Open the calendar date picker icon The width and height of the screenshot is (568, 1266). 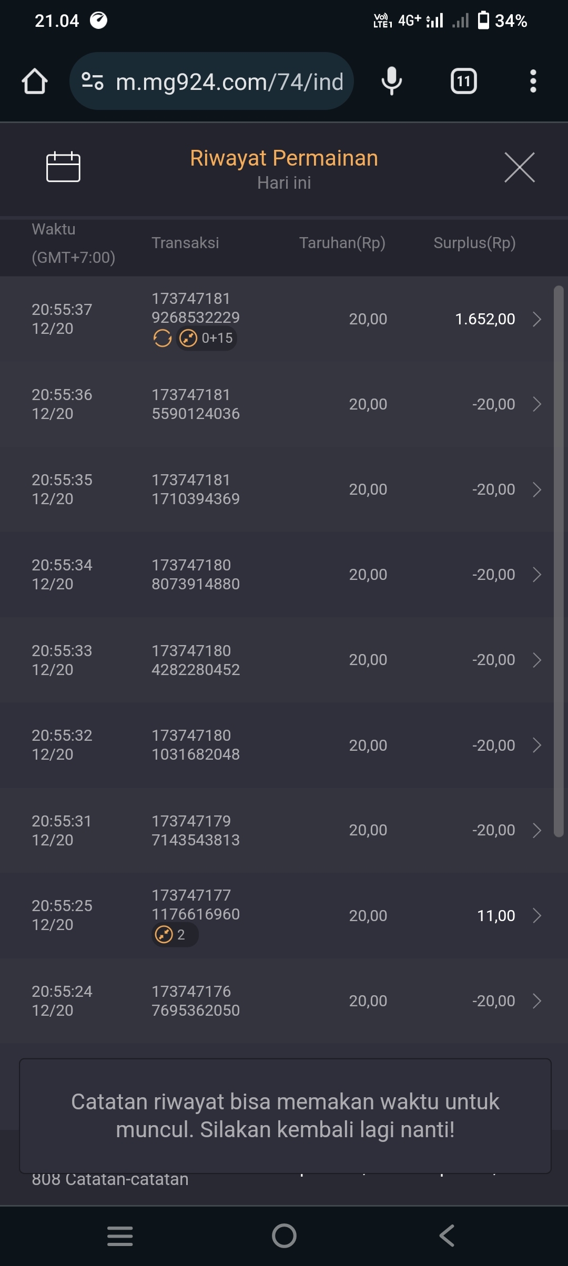(x=63, y=167)
